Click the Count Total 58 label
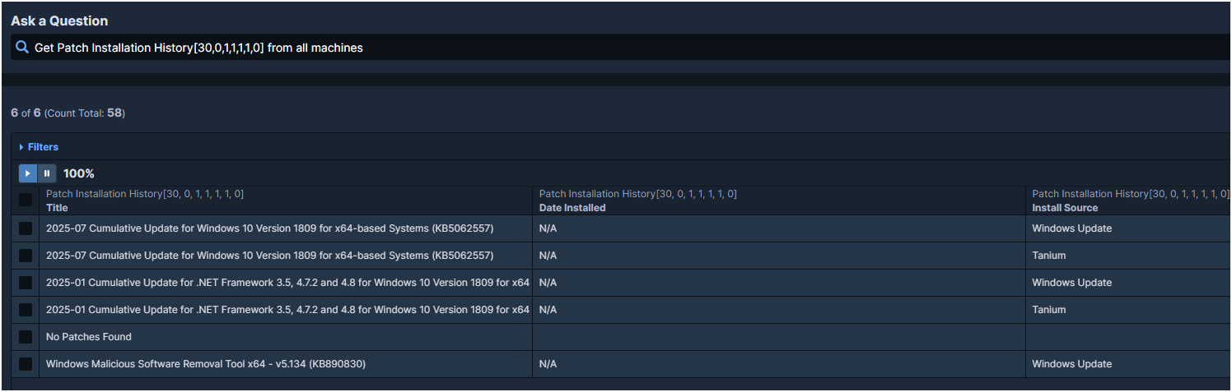 (x=85, y=113)
